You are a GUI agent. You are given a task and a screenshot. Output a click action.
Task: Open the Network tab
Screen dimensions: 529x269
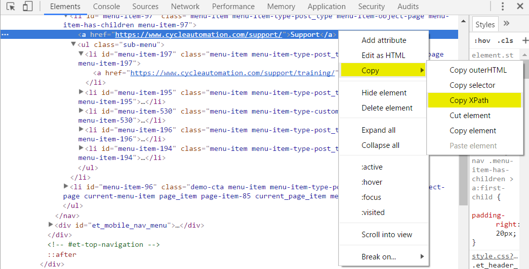point(185,7)
